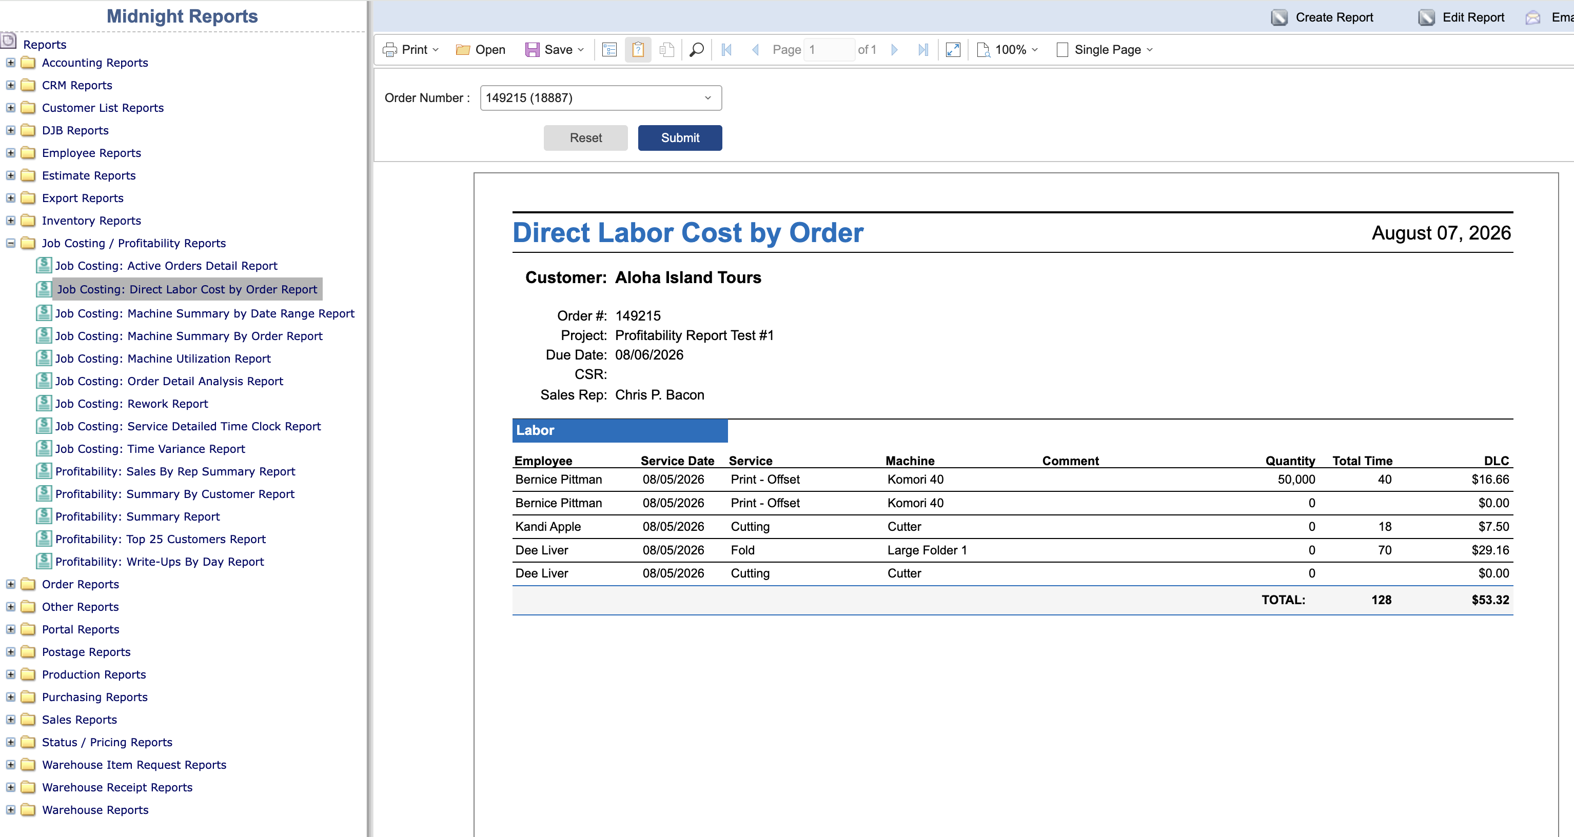This screenshot has width=1574, height=837.
Task: Expand the CRM Reports folder
Action: pyautogui.click(x=10, y=85)
